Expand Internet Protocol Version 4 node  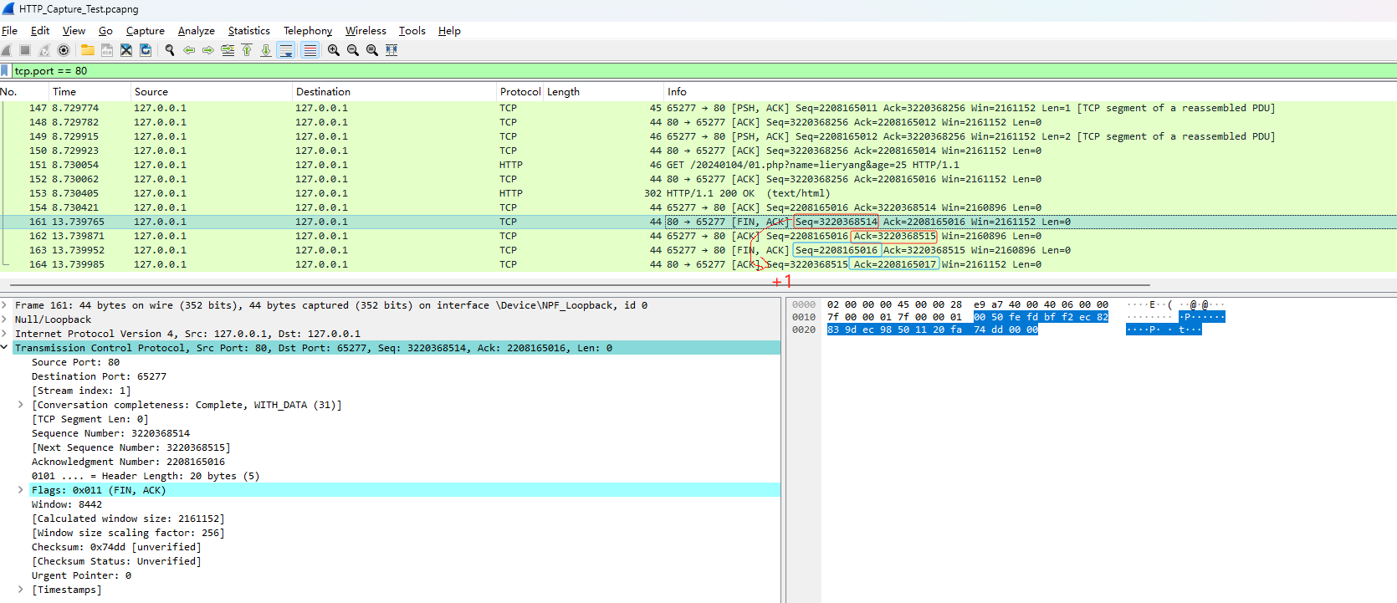point(5,334)
